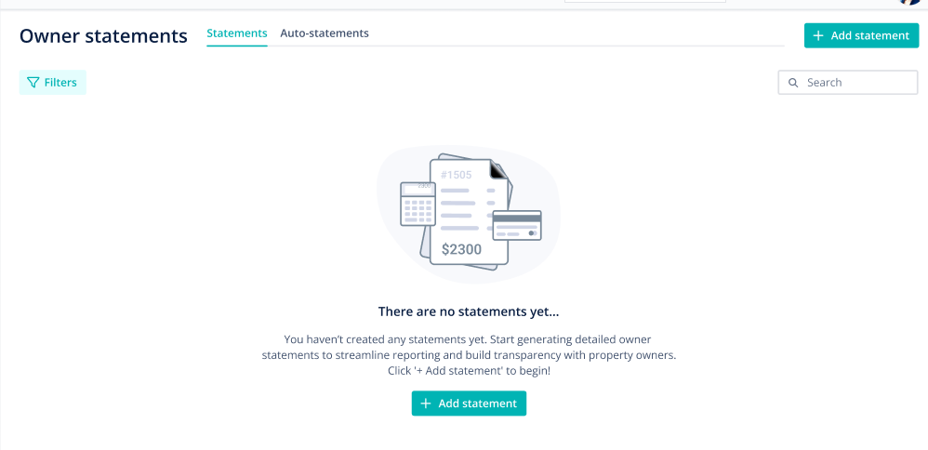Click the 'There are no statements yet...' heading
This screenshot has height=450, width=928.
[469, 311]
